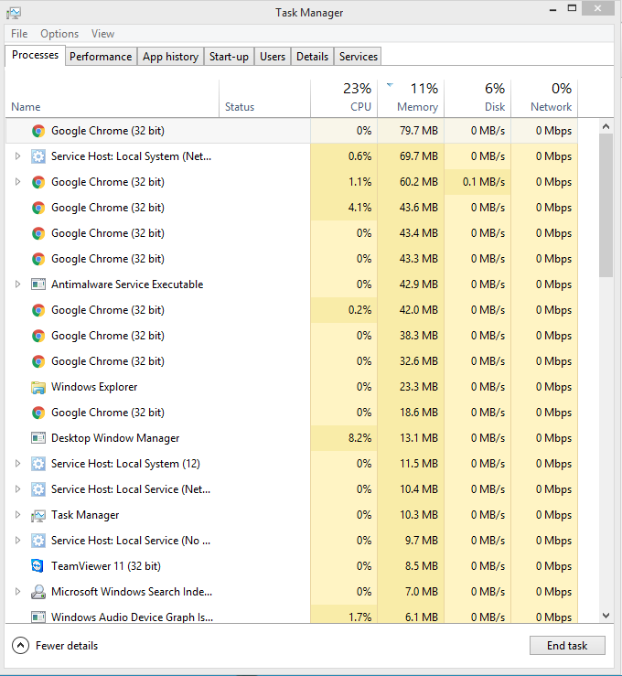
Task: Expand the Task Manager process group
Action: (17, 515)
